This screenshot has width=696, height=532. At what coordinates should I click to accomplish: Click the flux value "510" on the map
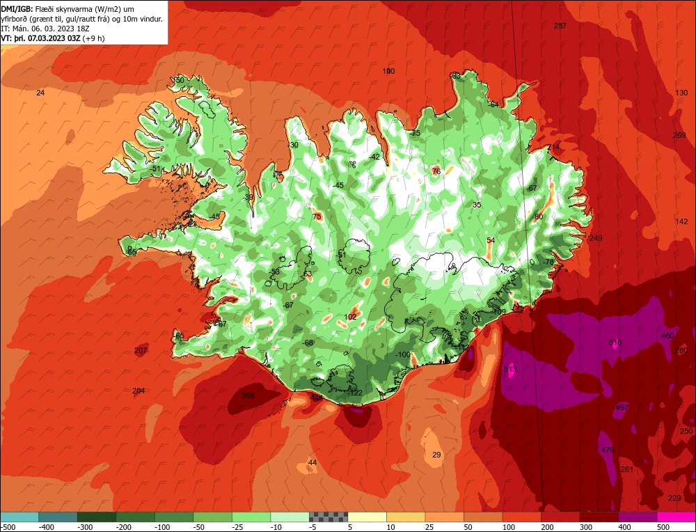pos(615,343)
